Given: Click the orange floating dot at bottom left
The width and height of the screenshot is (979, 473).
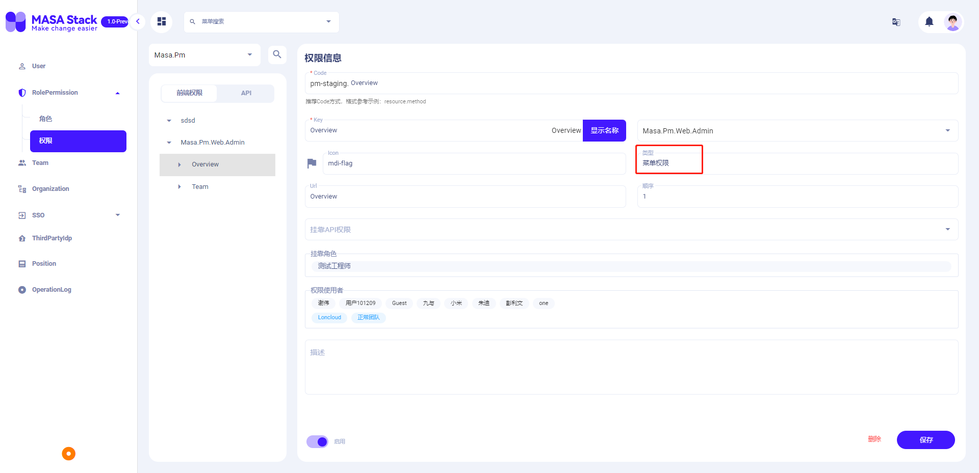Looking at the screenshot, I should point(68,453).
